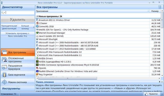Click the Broadcom 802.11 Wireless Driver icon

click(37, 20)
